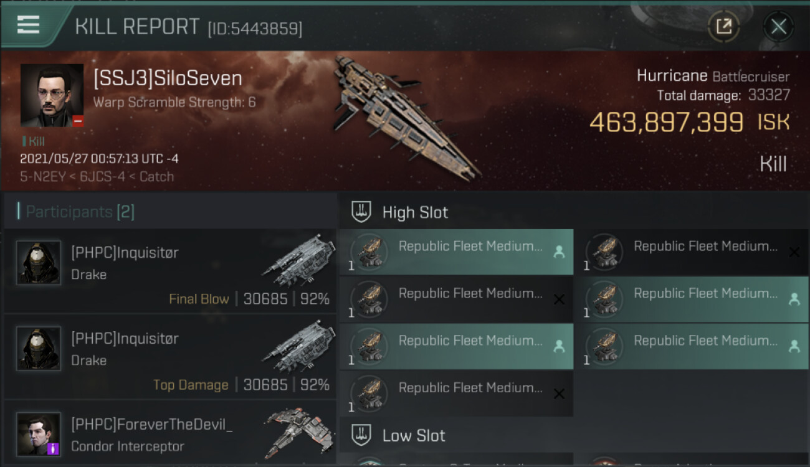This screenshot has width=810, height=467.
Task: Click the person icon on fourth high slot module
Action: coord(794,300)
